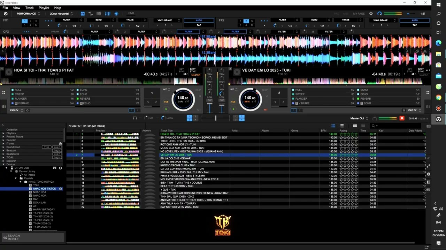
Task: Click deck 2 vinyl artwork icon
Action: tap(237, 72)
